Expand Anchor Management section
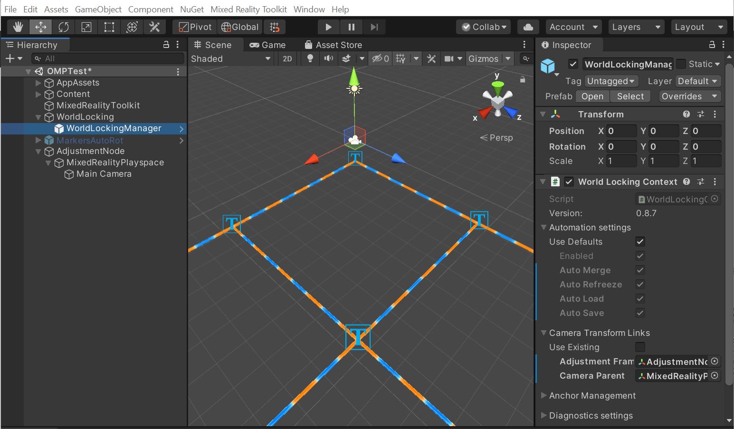The height and width of the screenshot is (429, 734). tap(543, 395)
